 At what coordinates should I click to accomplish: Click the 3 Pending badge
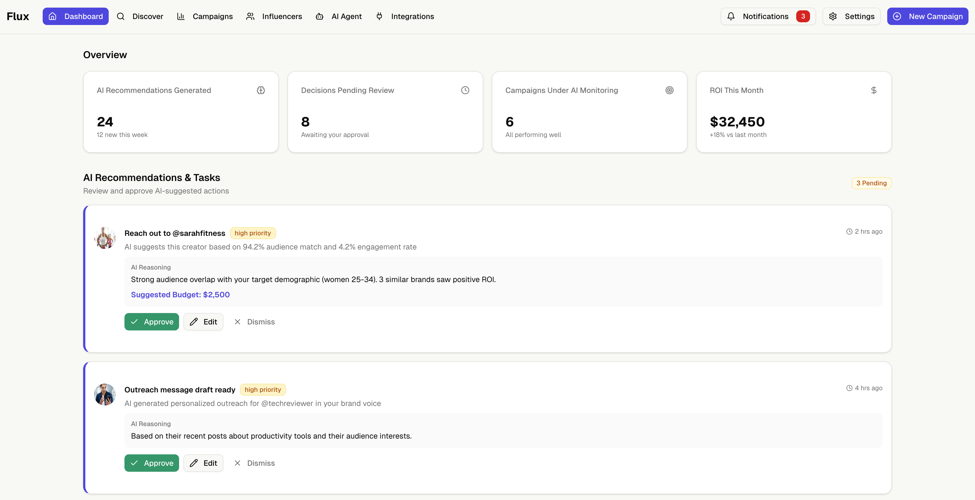tap(871, 183)
